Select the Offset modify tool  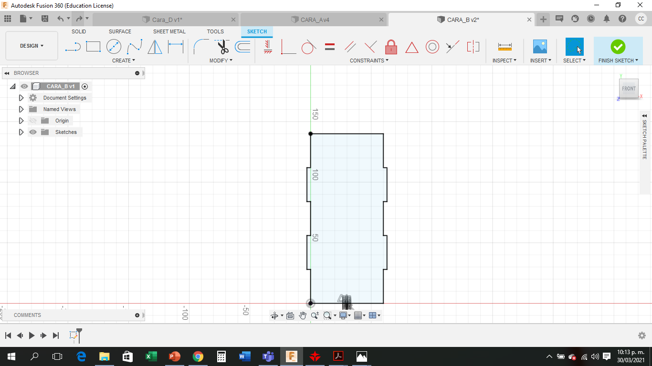[242, 47]
